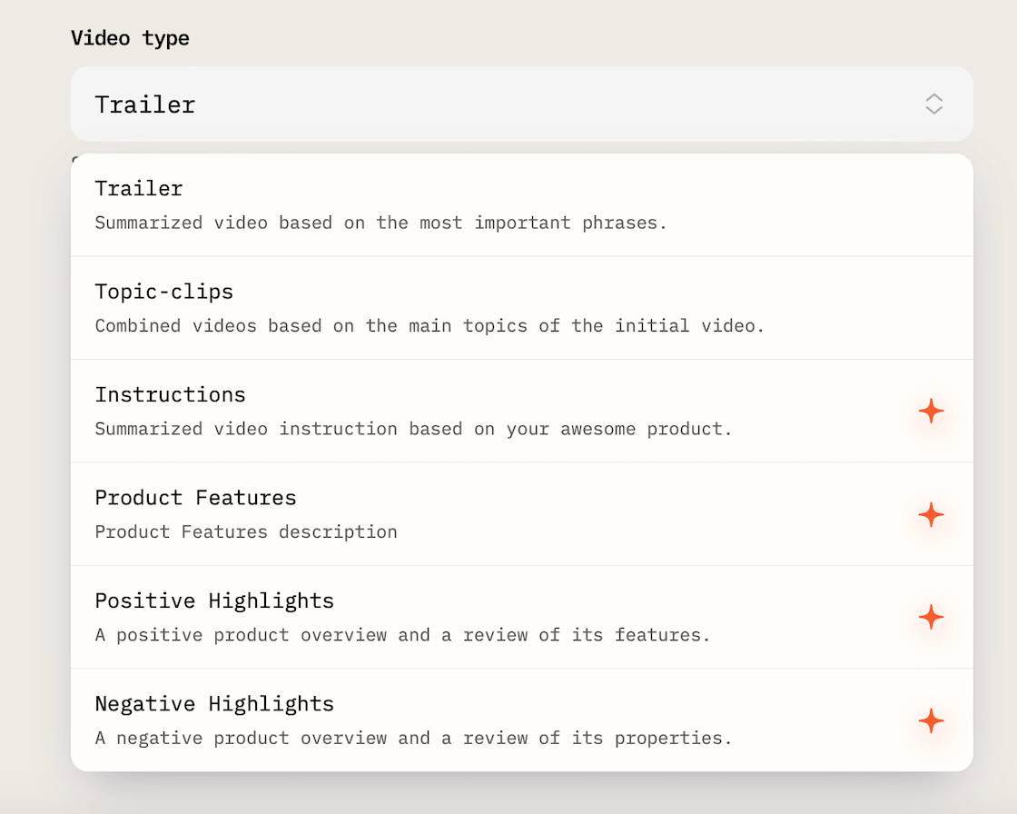The width and height of the screenshot is (1017, 814).
Task: Select the Negative Highlights option title
Action: pyautogui.click(x=214, y=704)
